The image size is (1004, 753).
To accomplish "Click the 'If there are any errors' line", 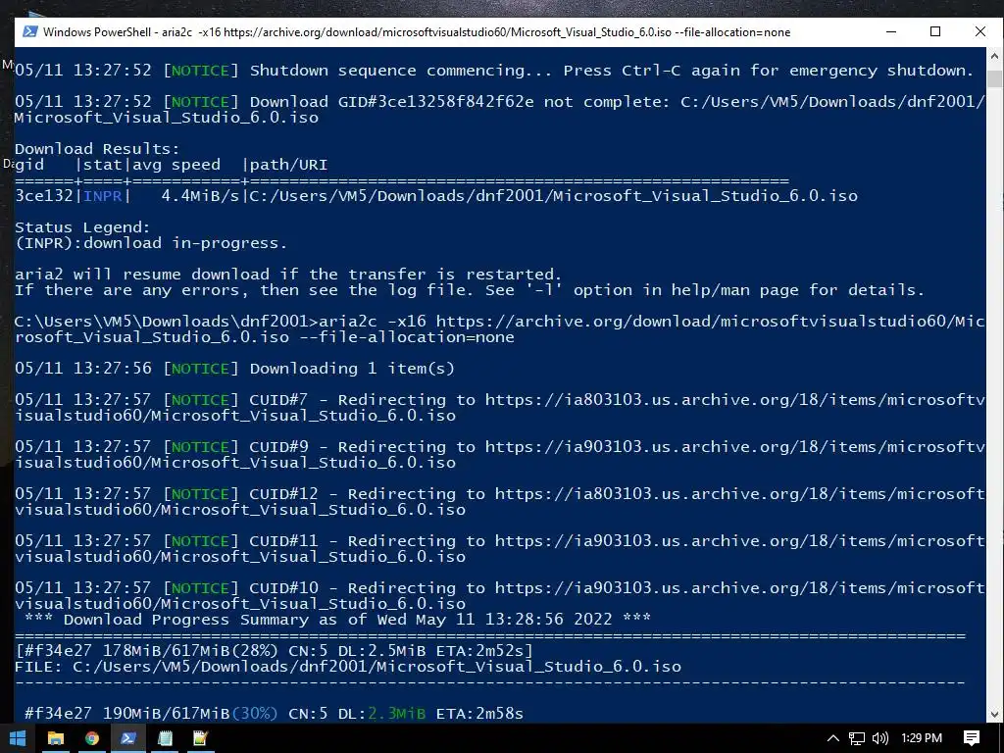I will [x=470, y=290].
